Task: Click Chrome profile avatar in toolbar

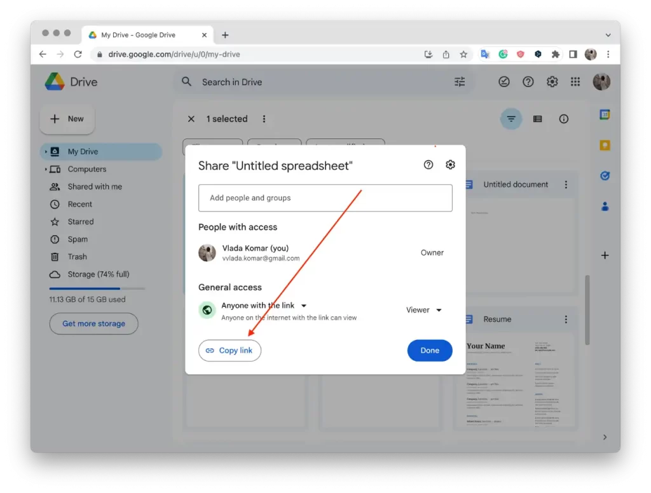Action: tap(591, 55)
